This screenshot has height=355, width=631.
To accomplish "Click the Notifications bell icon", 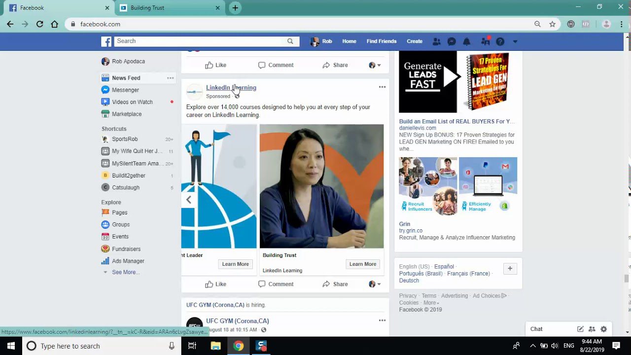I will [466, 41].
